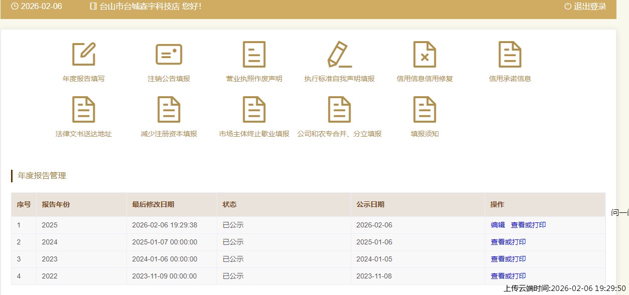Click 编辑 link for 2025 report

(498, 225)
